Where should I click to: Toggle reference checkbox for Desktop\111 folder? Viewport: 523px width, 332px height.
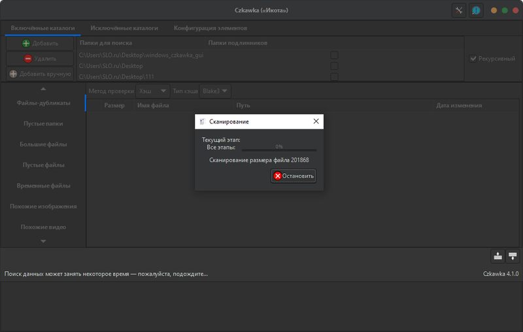point(334,76)
